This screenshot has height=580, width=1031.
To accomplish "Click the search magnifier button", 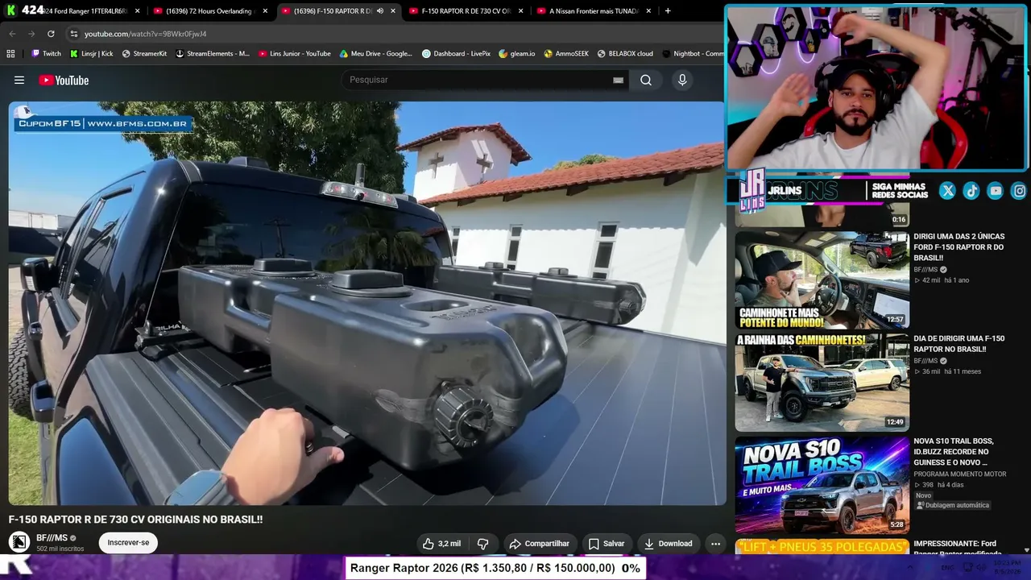I will [x=646, y=80].
